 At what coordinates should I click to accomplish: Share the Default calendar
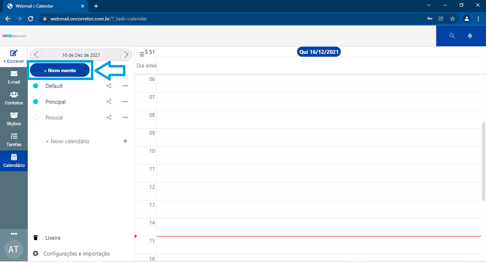point(109,86)
